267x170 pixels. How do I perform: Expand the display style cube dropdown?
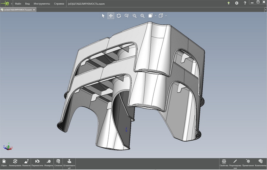(x=166, y=16)
